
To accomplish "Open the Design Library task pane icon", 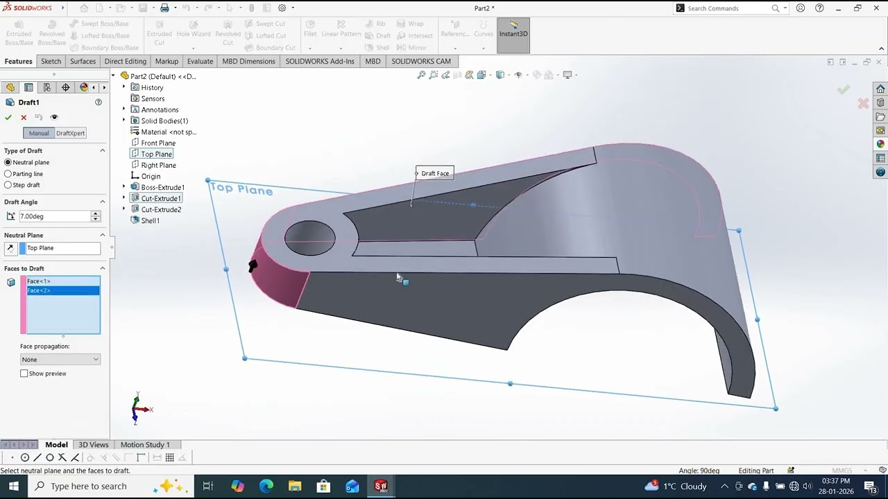I will pyautogui.click(x=880, y=103).
